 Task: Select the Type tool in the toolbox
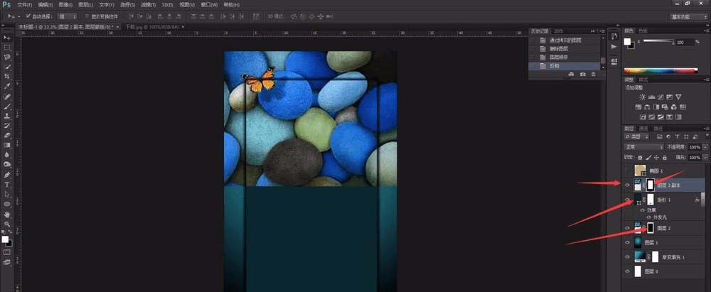[7, 184]
